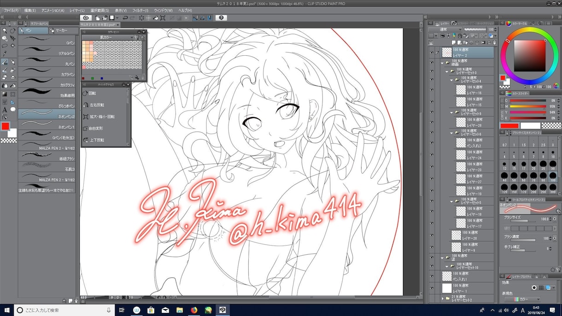This screenshot has width=562, height=316.
Task: Click the Redo arrow icon
Action: pyautogui.click(x=132, y=18)
